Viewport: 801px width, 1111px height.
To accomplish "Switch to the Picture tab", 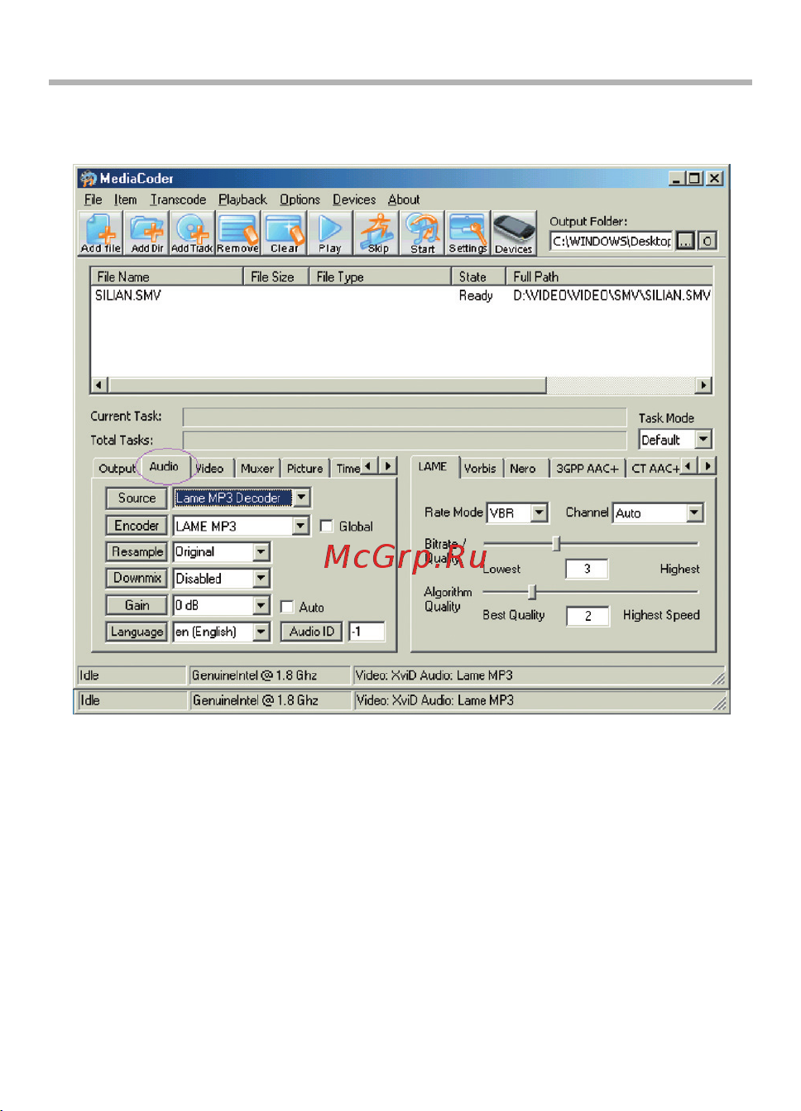I will point(305,469).
